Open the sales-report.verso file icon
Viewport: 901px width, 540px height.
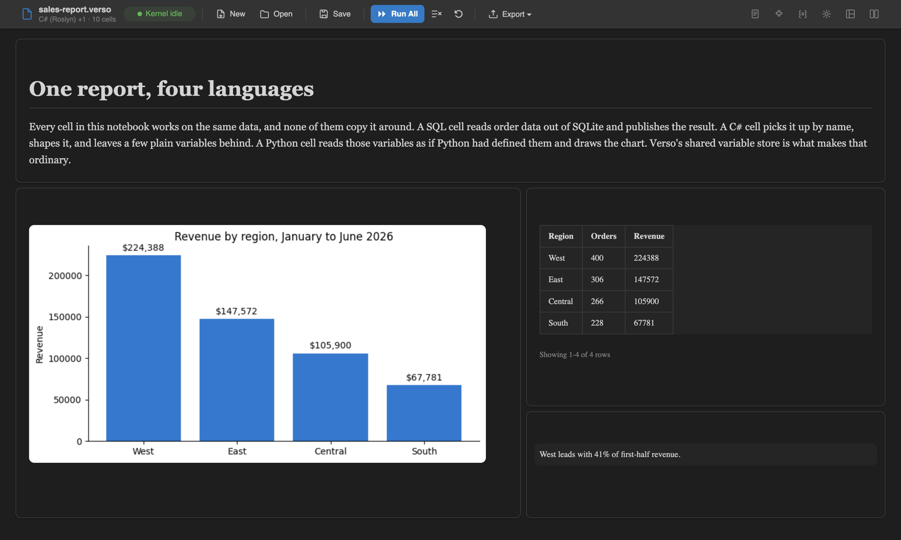coord(27,14)
